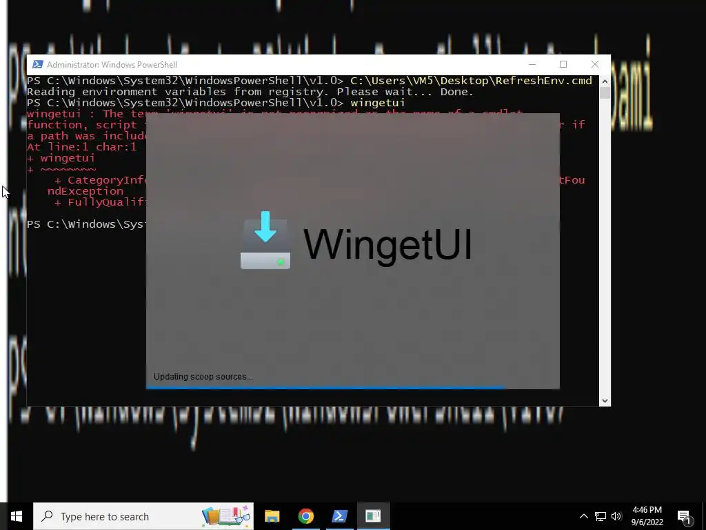Click the PowerShell title bar icon

38,64
